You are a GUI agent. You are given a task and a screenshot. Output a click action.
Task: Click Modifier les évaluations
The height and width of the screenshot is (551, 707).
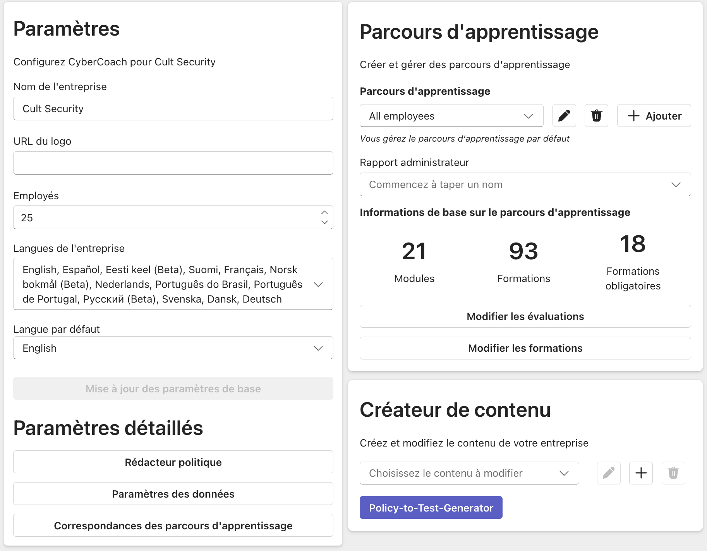point(525,316)
